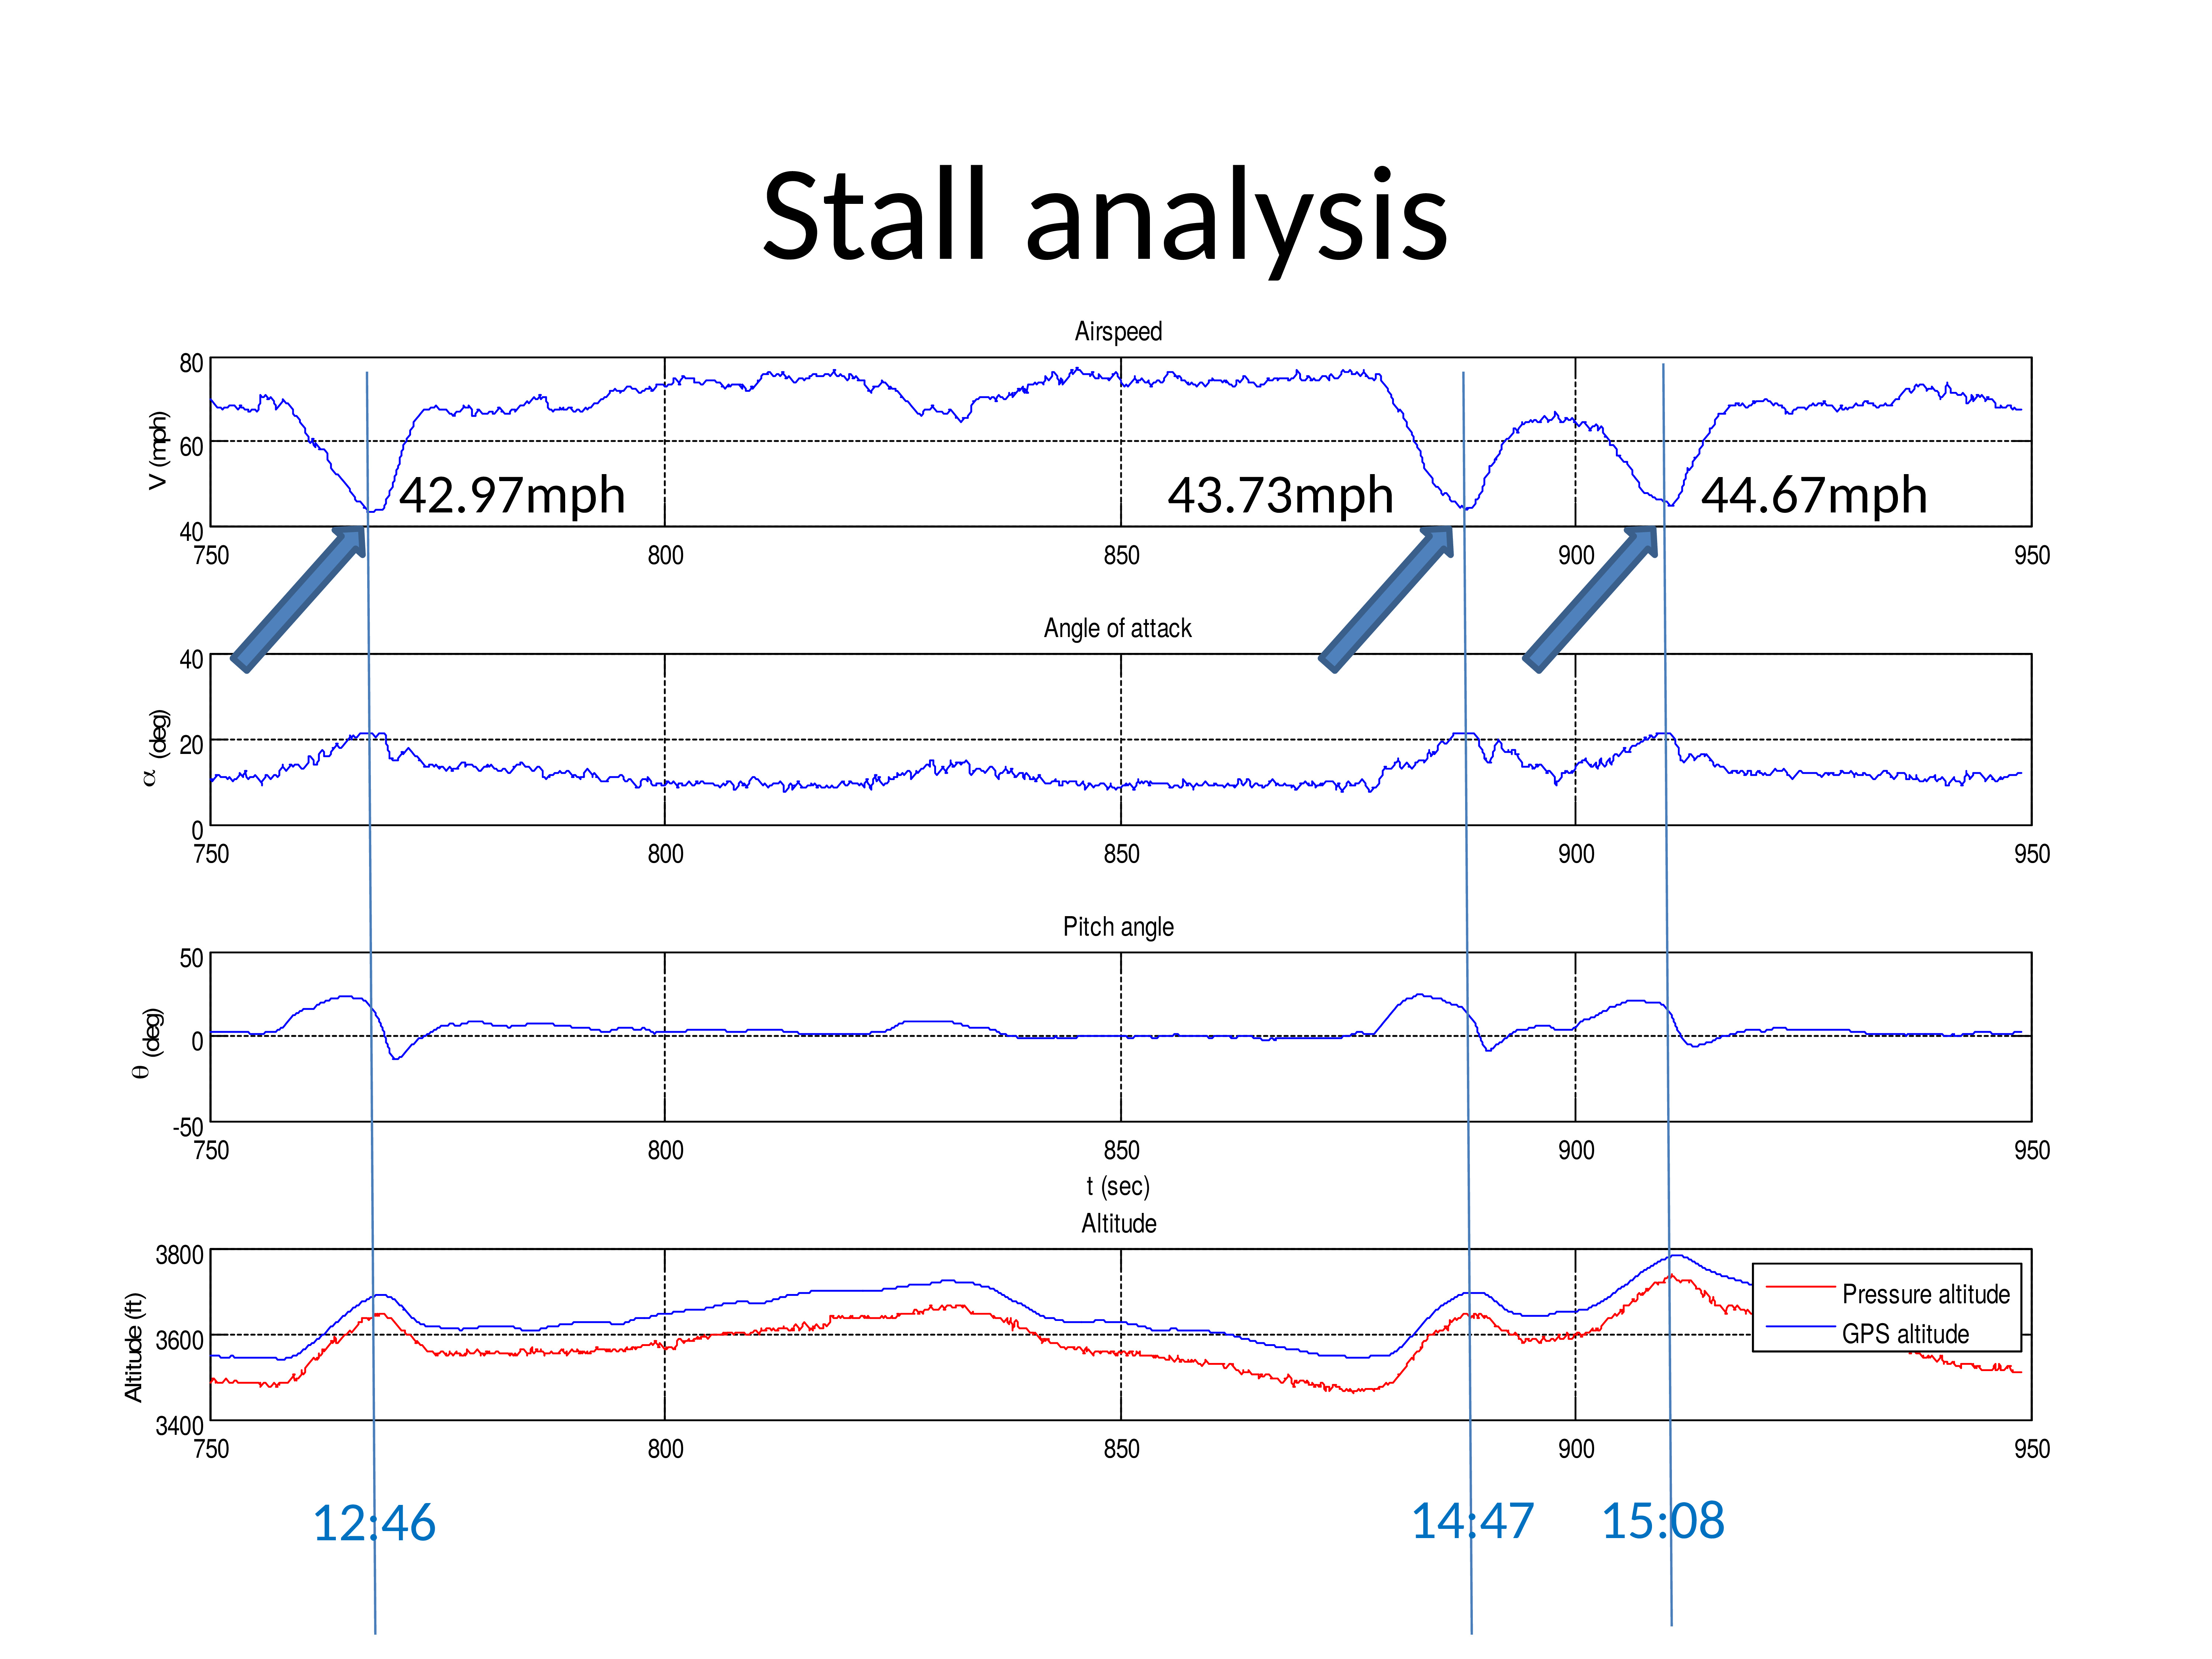Click the 80 tick on Airspeed axis
This screenshot has height=1659, width=2212.
191,363
